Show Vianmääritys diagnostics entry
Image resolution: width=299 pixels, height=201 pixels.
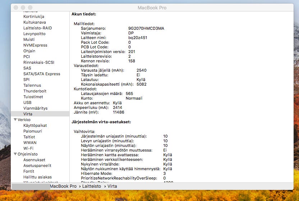(x=35, y=108)
